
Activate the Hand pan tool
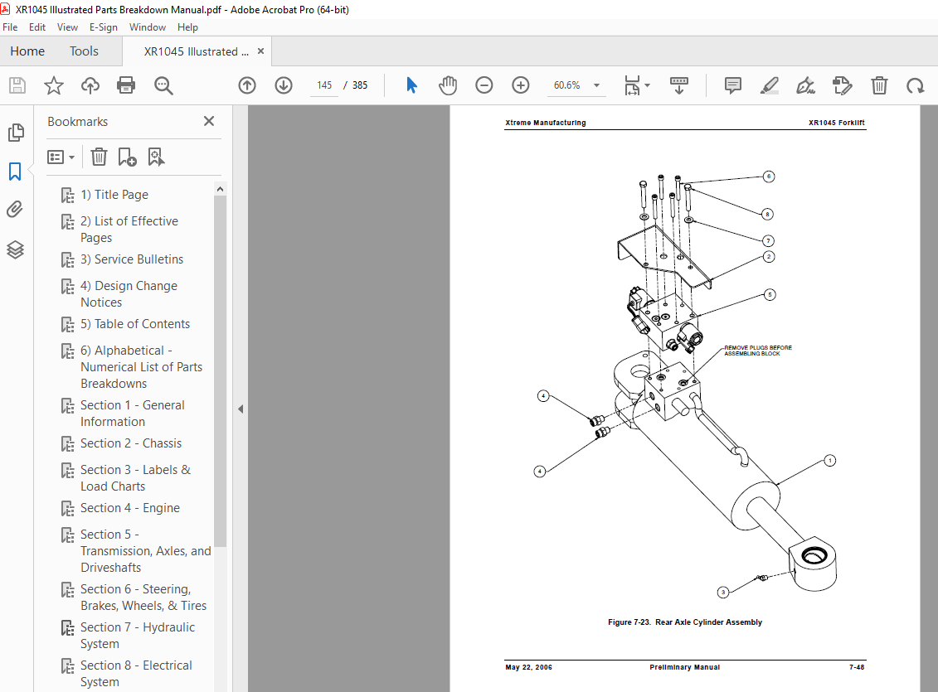coord(448,85)
